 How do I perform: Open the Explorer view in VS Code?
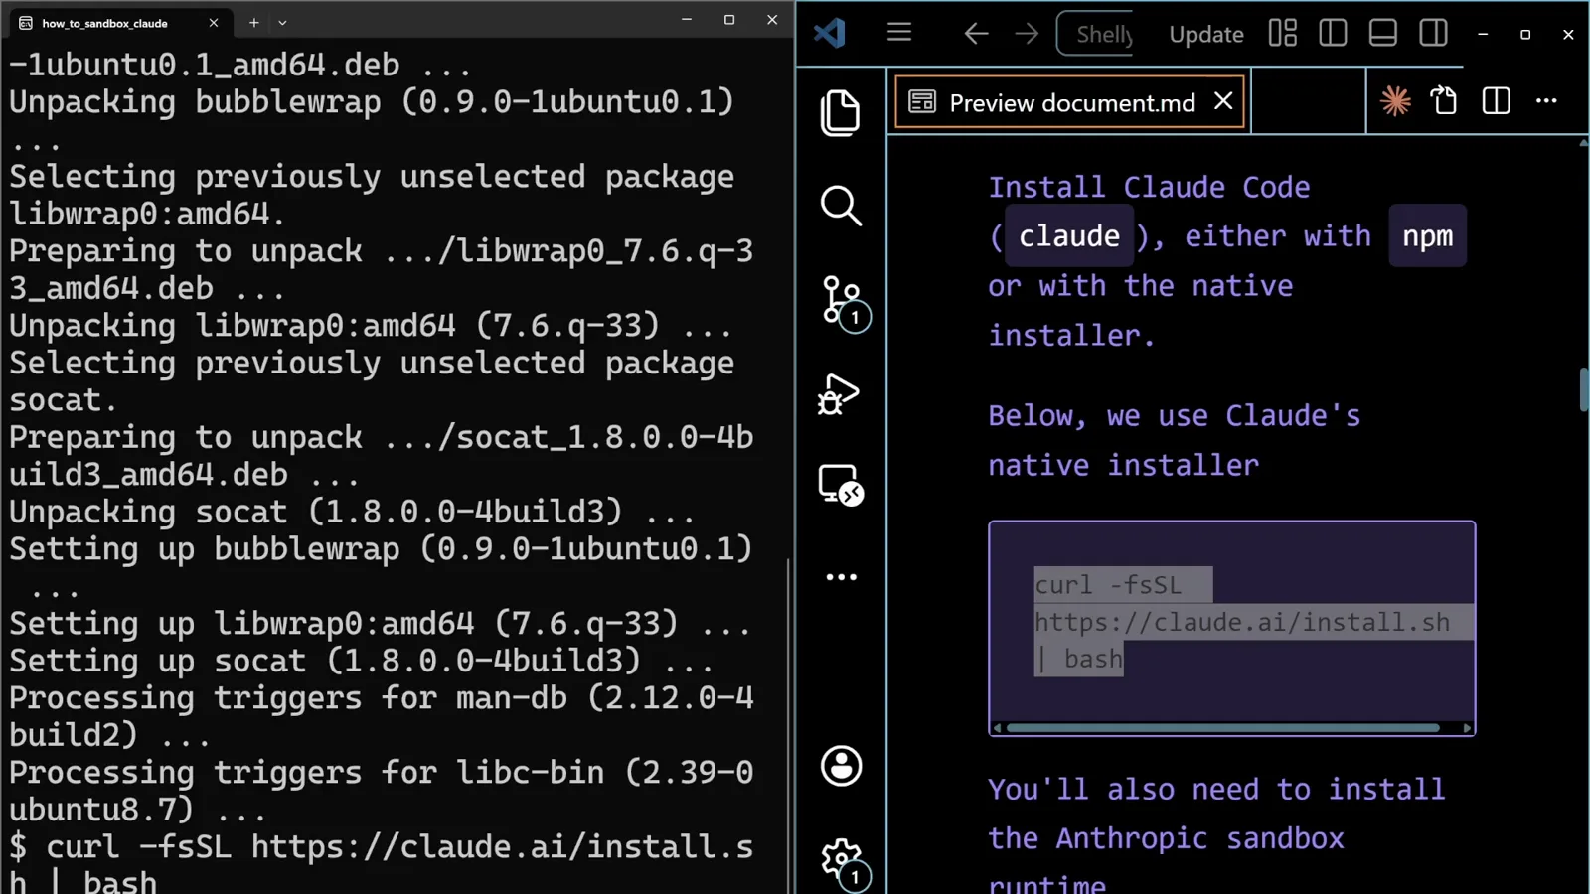click(x=841, y=112)
